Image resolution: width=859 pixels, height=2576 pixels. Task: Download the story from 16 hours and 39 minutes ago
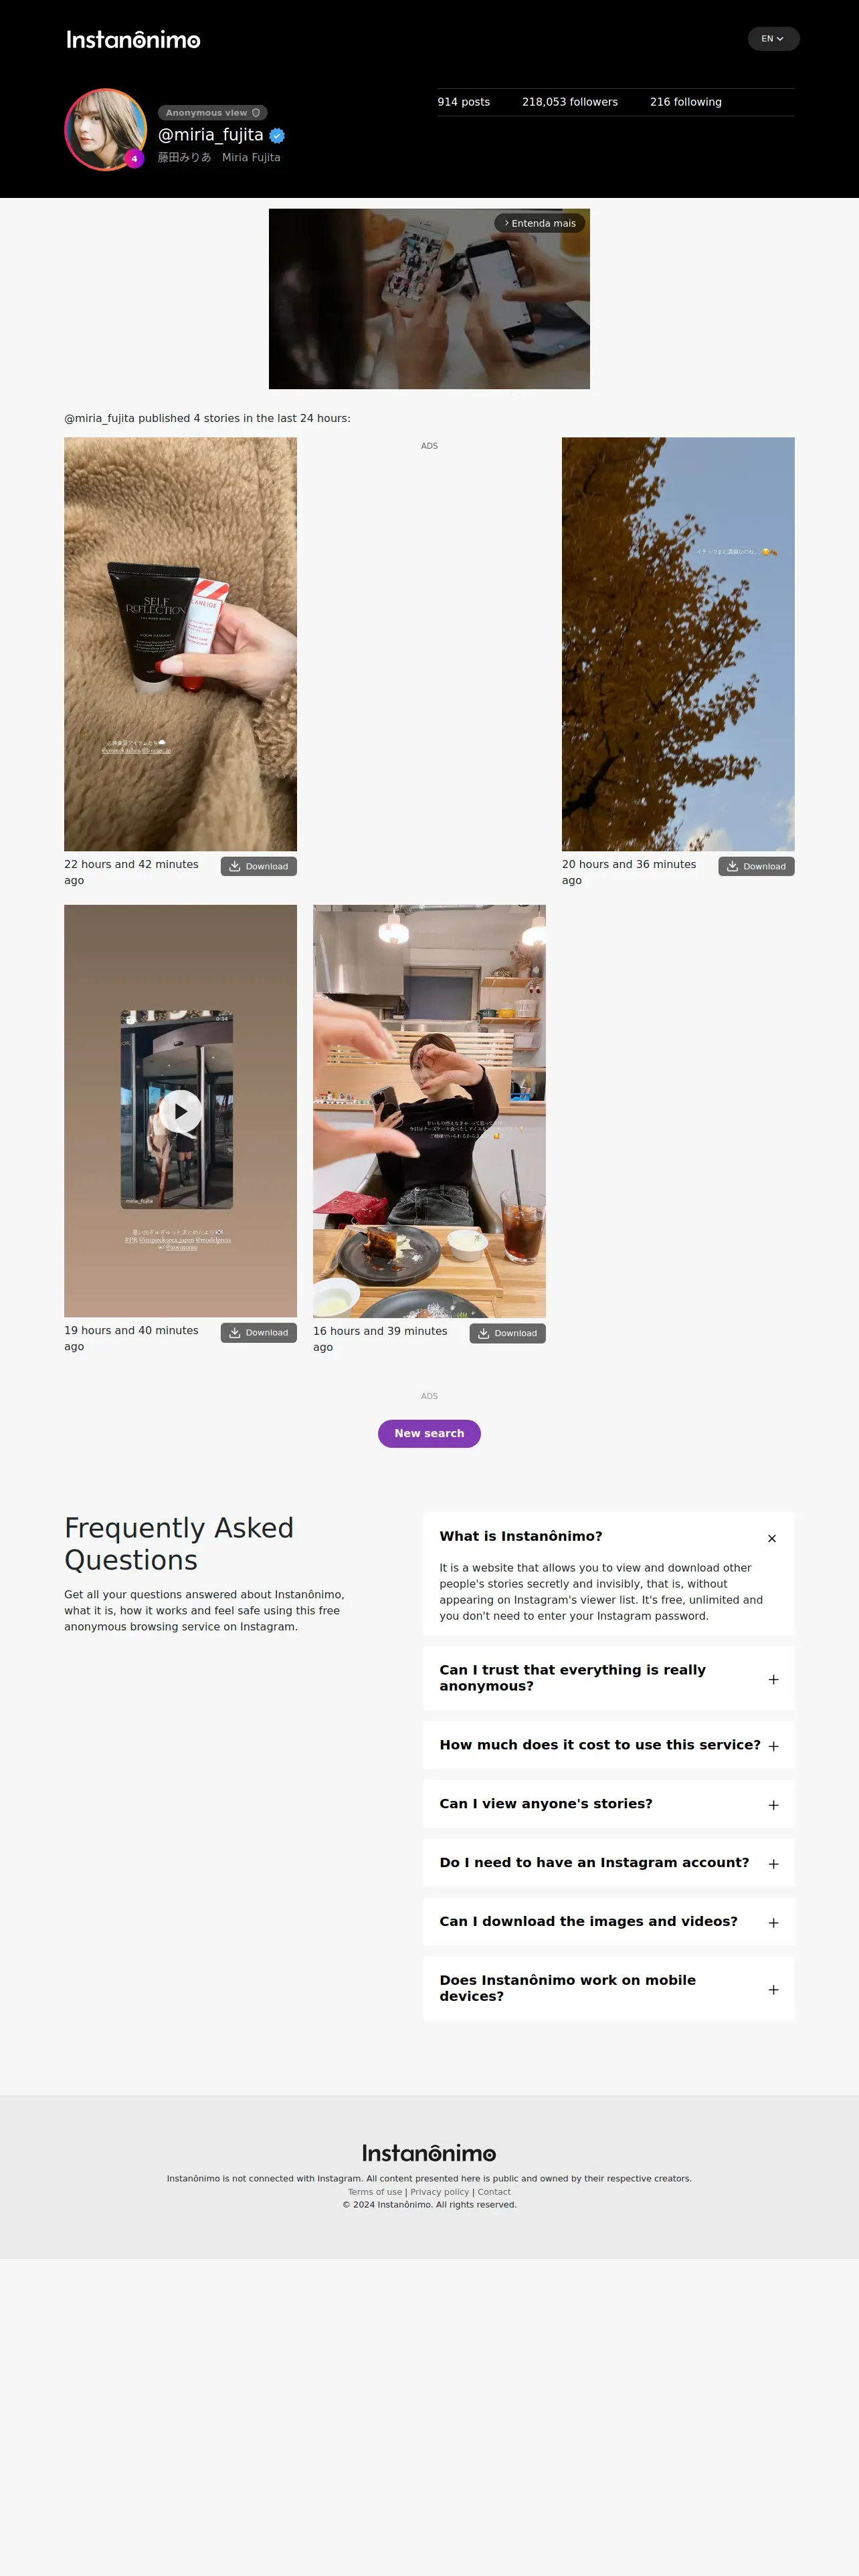pyautogui.click(x=507, y=1333)
